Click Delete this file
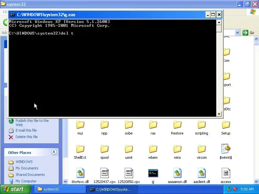Screen dimensions: 259x194 [27, 137]
